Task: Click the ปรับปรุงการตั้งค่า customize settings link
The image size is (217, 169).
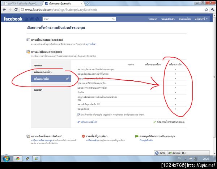Action: (x=89, y=122)
